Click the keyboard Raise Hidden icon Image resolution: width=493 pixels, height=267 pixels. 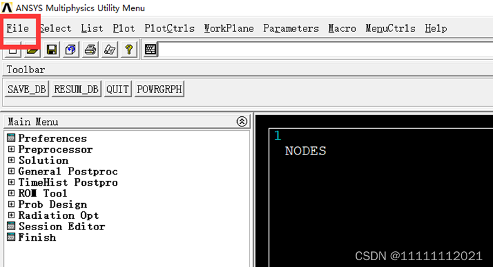click(x=151, y=49)
